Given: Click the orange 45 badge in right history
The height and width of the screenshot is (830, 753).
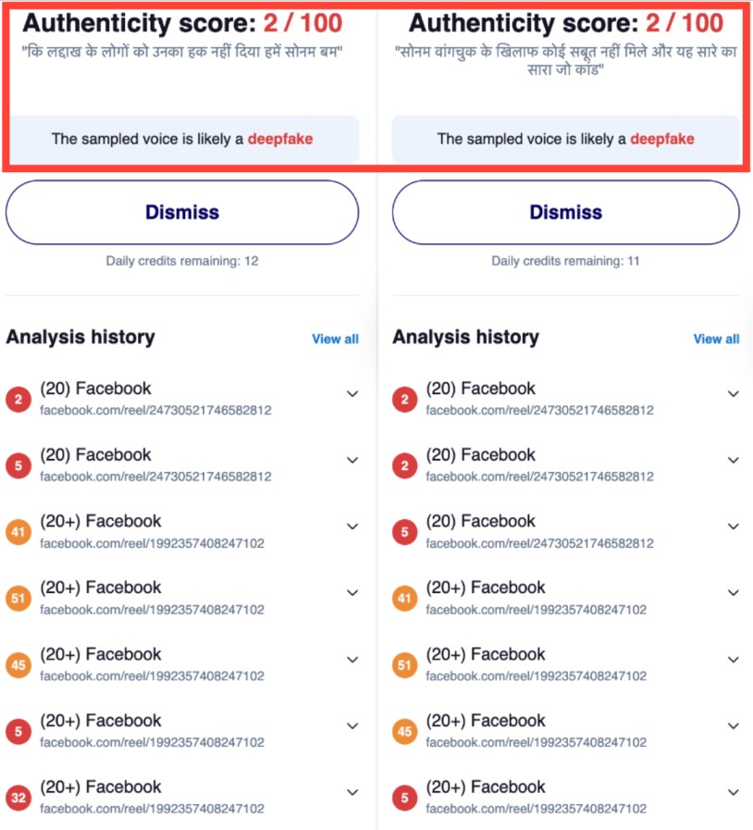Looking at the screenshot, I should click(x=405, y=731).
